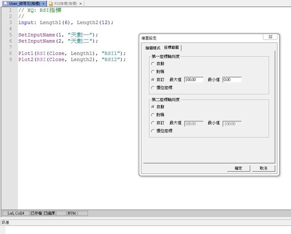Select 價位座標 for first axis scale
The image size is (291, 234).
pos(153,87)
